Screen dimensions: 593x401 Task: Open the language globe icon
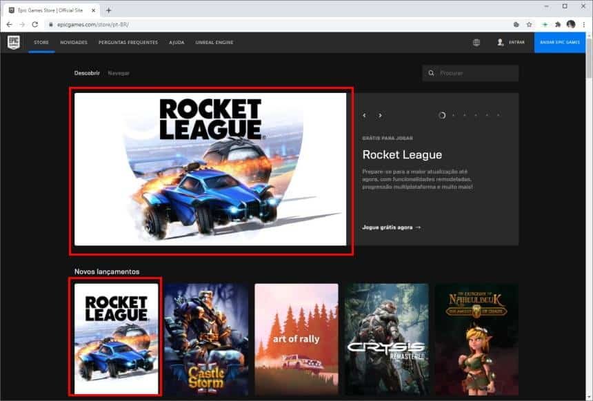pos(476,42)
